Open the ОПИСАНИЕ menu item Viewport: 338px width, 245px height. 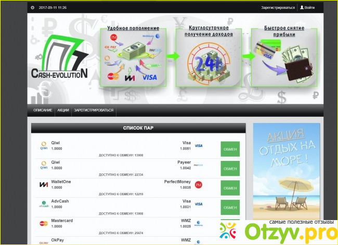[x=43, y=111]
